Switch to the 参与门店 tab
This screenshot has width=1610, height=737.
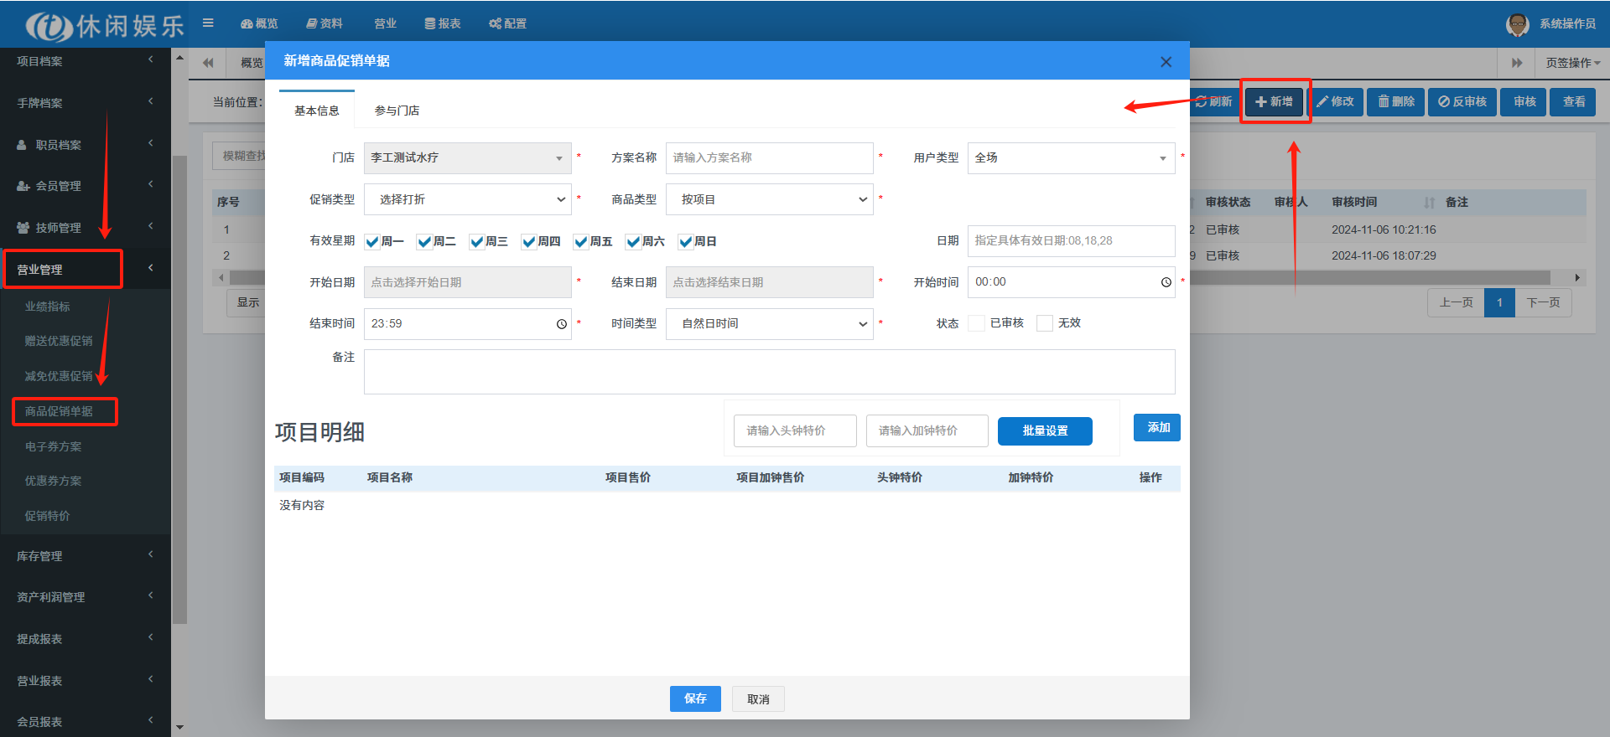[397, 111]
